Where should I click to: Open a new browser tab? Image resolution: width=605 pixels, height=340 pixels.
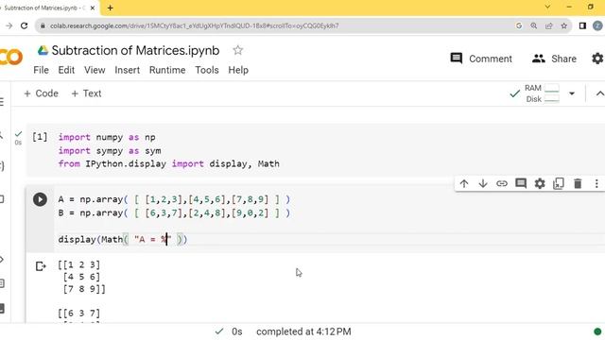110,8
